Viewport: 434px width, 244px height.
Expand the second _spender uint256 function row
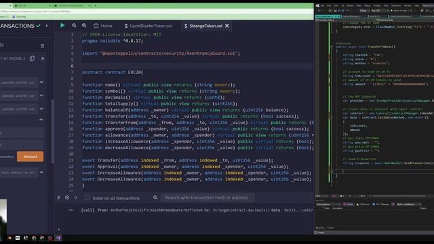click(x=41, y=96)
